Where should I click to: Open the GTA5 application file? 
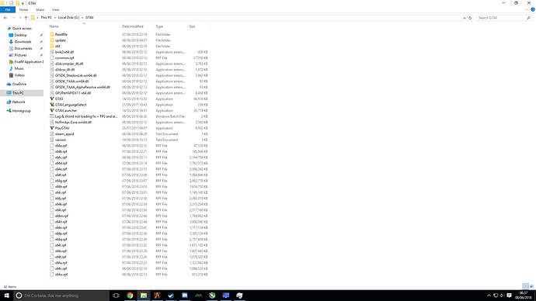point(59,99)
